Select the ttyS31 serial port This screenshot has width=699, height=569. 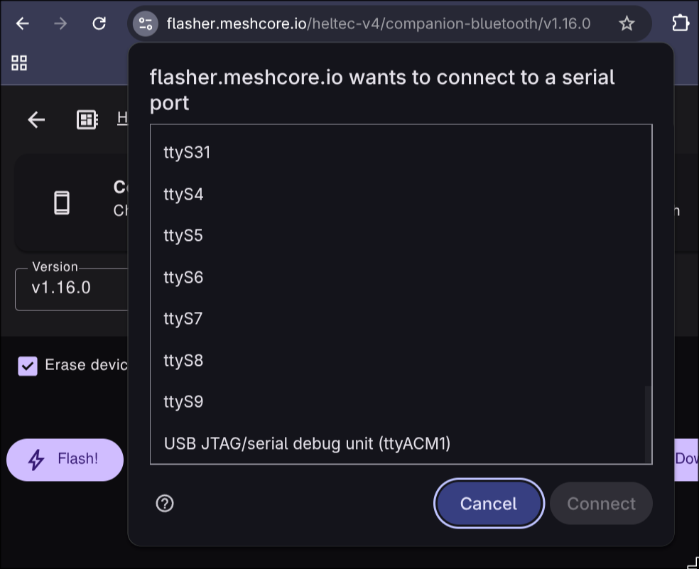coord(398,153)
